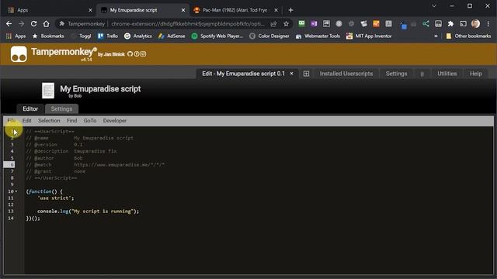
Task: Open Chrome three-dot menu
Action: point(488,23)
